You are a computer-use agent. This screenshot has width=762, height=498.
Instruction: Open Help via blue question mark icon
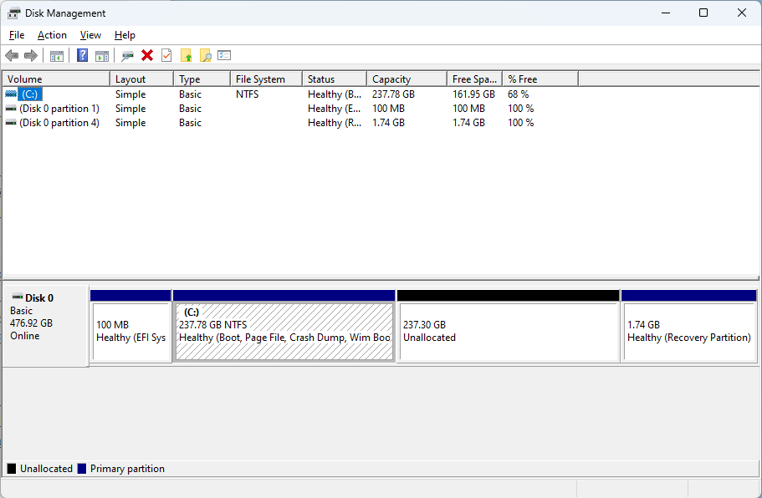(83, 55)
